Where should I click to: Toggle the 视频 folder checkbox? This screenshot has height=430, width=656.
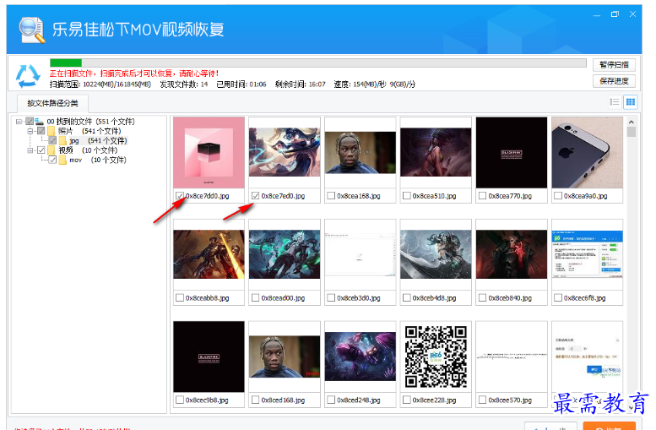(41, 150)
